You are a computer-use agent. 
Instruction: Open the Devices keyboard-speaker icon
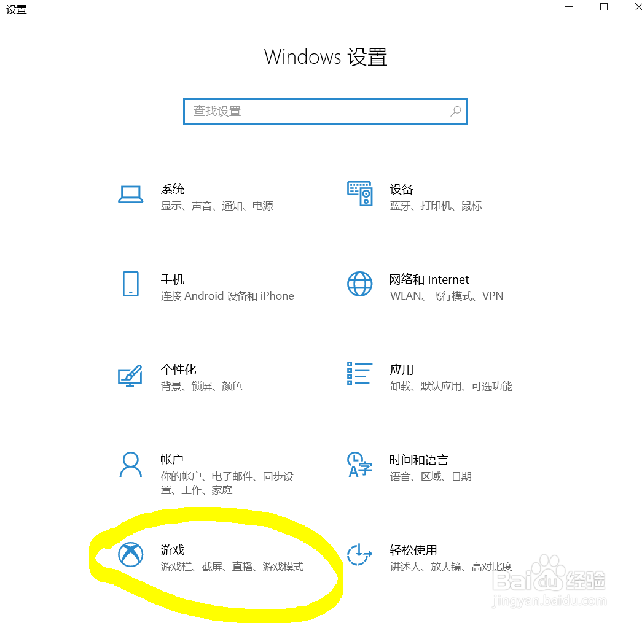point(360,193)
